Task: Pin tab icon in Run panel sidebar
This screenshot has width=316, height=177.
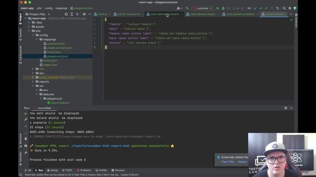Action: point(26,153)
